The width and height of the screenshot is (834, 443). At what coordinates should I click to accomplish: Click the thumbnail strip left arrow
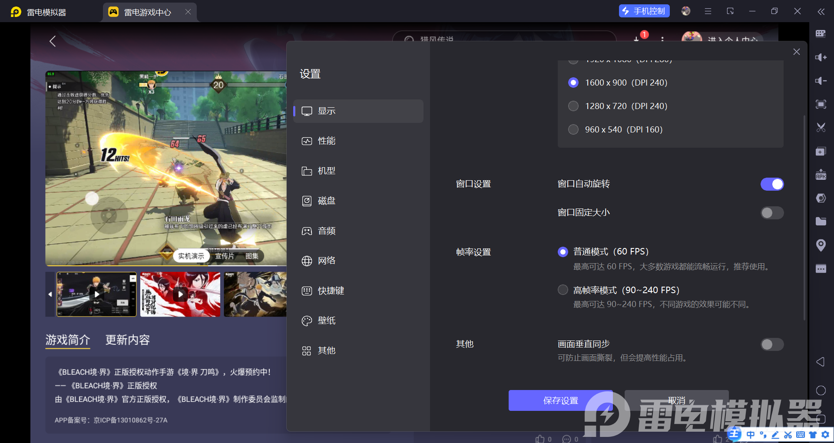tap(50, 294)
